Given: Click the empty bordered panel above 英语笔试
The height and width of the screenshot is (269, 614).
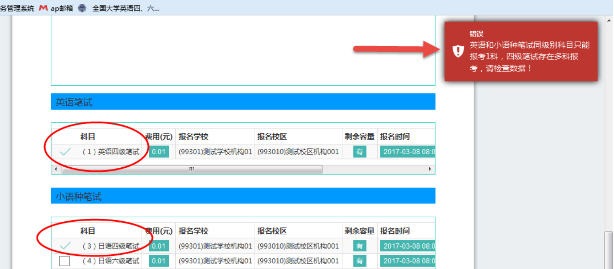Looking at the screenshot, I should 243,50.
